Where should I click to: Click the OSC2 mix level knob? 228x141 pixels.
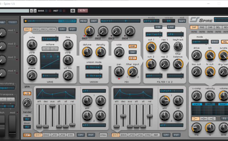103,31
